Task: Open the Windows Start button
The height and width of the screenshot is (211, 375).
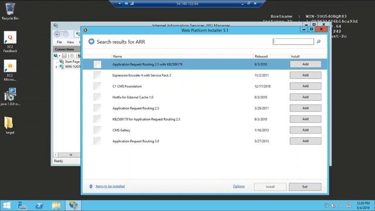Action: point(6,206)
